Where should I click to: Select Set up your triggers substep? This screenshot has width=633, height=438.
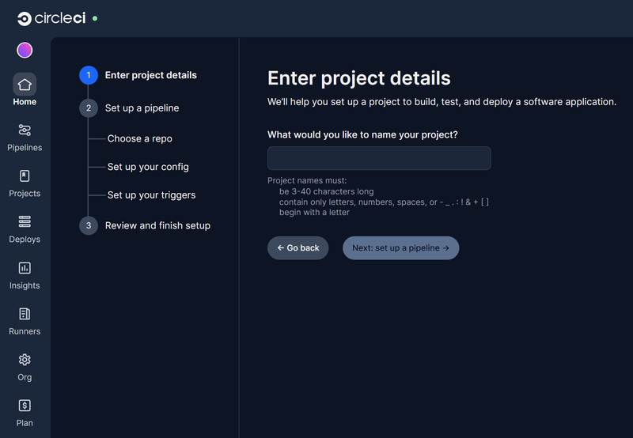(151, 195)
